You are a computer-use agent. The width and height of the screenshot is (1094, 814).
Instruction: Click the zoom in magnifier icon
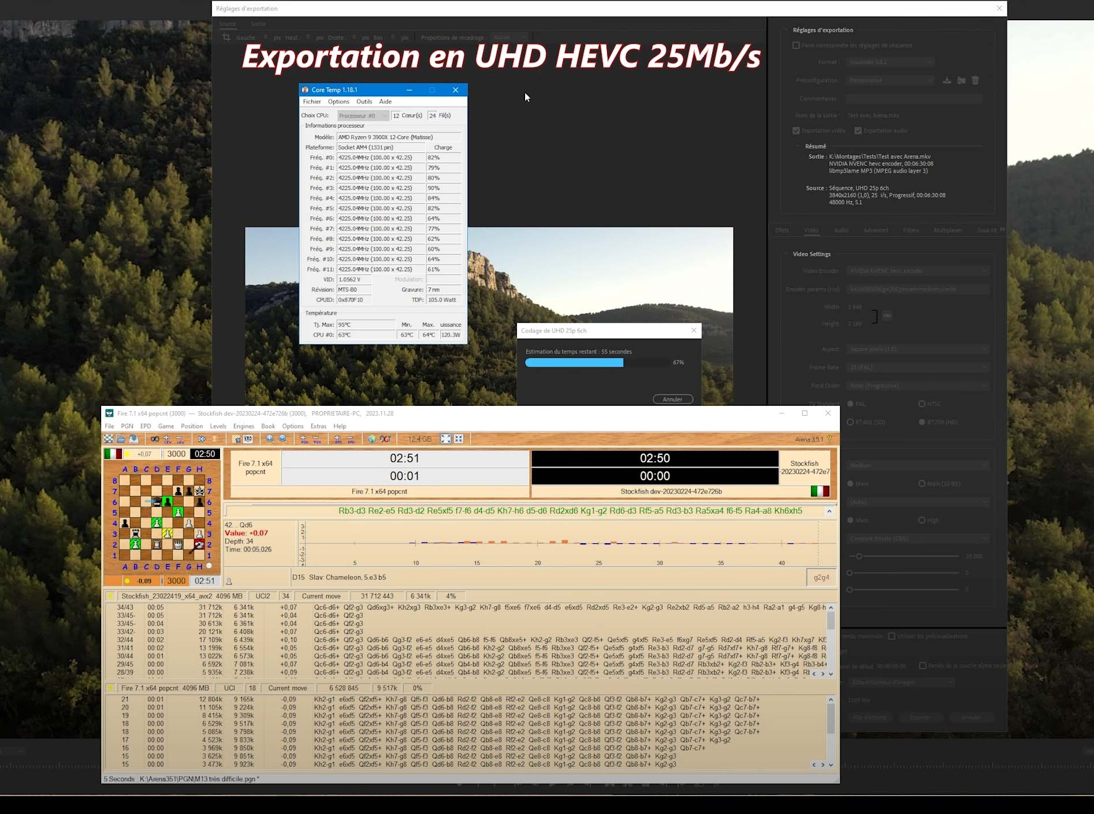pyautogui.click(x=270, y=439)
